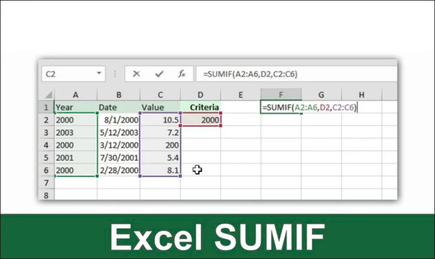This screenshot has height=259, width=435.
Task: Click cell A3 with year 2003
Action: coord(76,133)
